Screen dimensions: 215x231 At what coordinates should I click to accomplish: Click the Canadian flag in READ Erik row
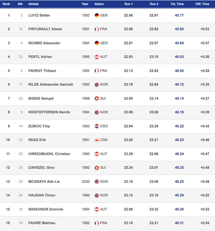(x=97, y=140)
